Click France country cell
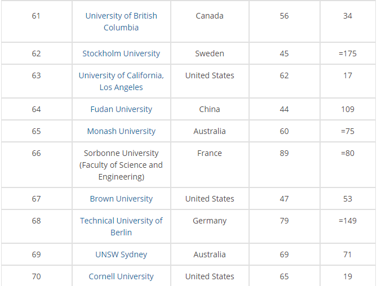Viewport: 377px width, 286px height. click(x=210, y=153)
